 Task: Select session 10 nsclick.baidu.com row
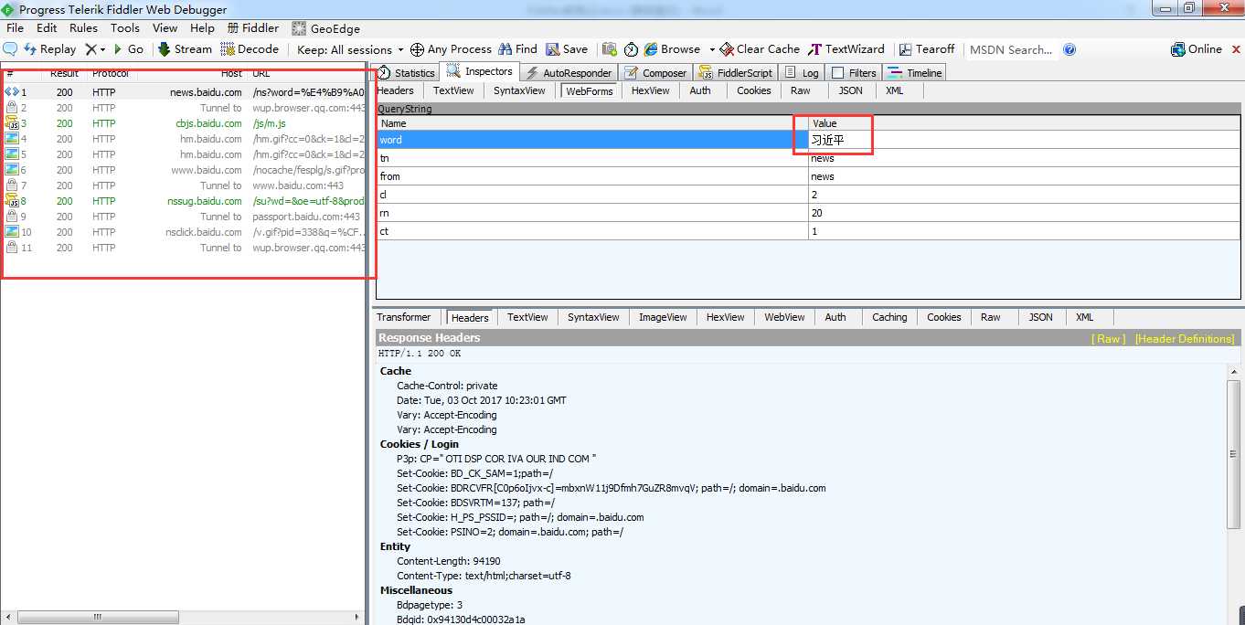tap(183, 232)
